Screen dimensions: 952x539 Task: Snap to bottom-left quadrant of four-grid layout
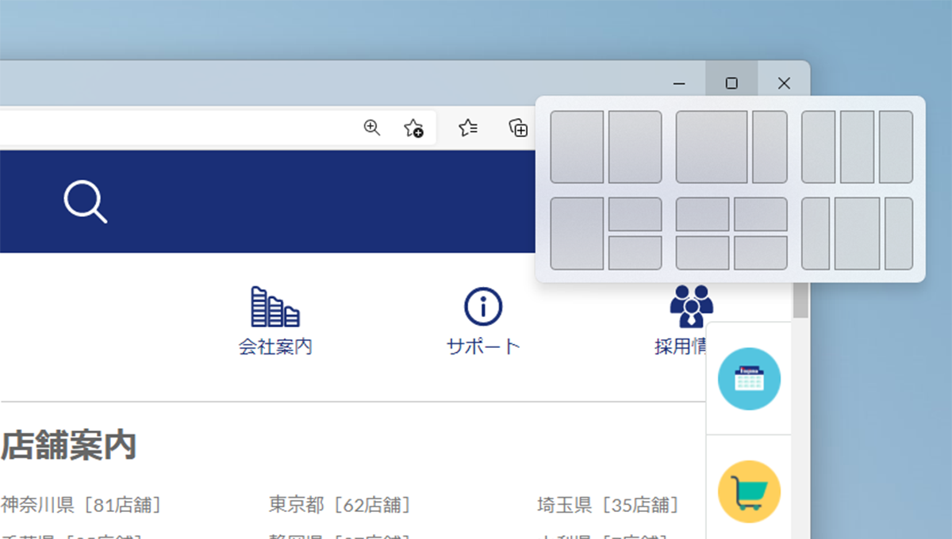[x=703, y=252]
